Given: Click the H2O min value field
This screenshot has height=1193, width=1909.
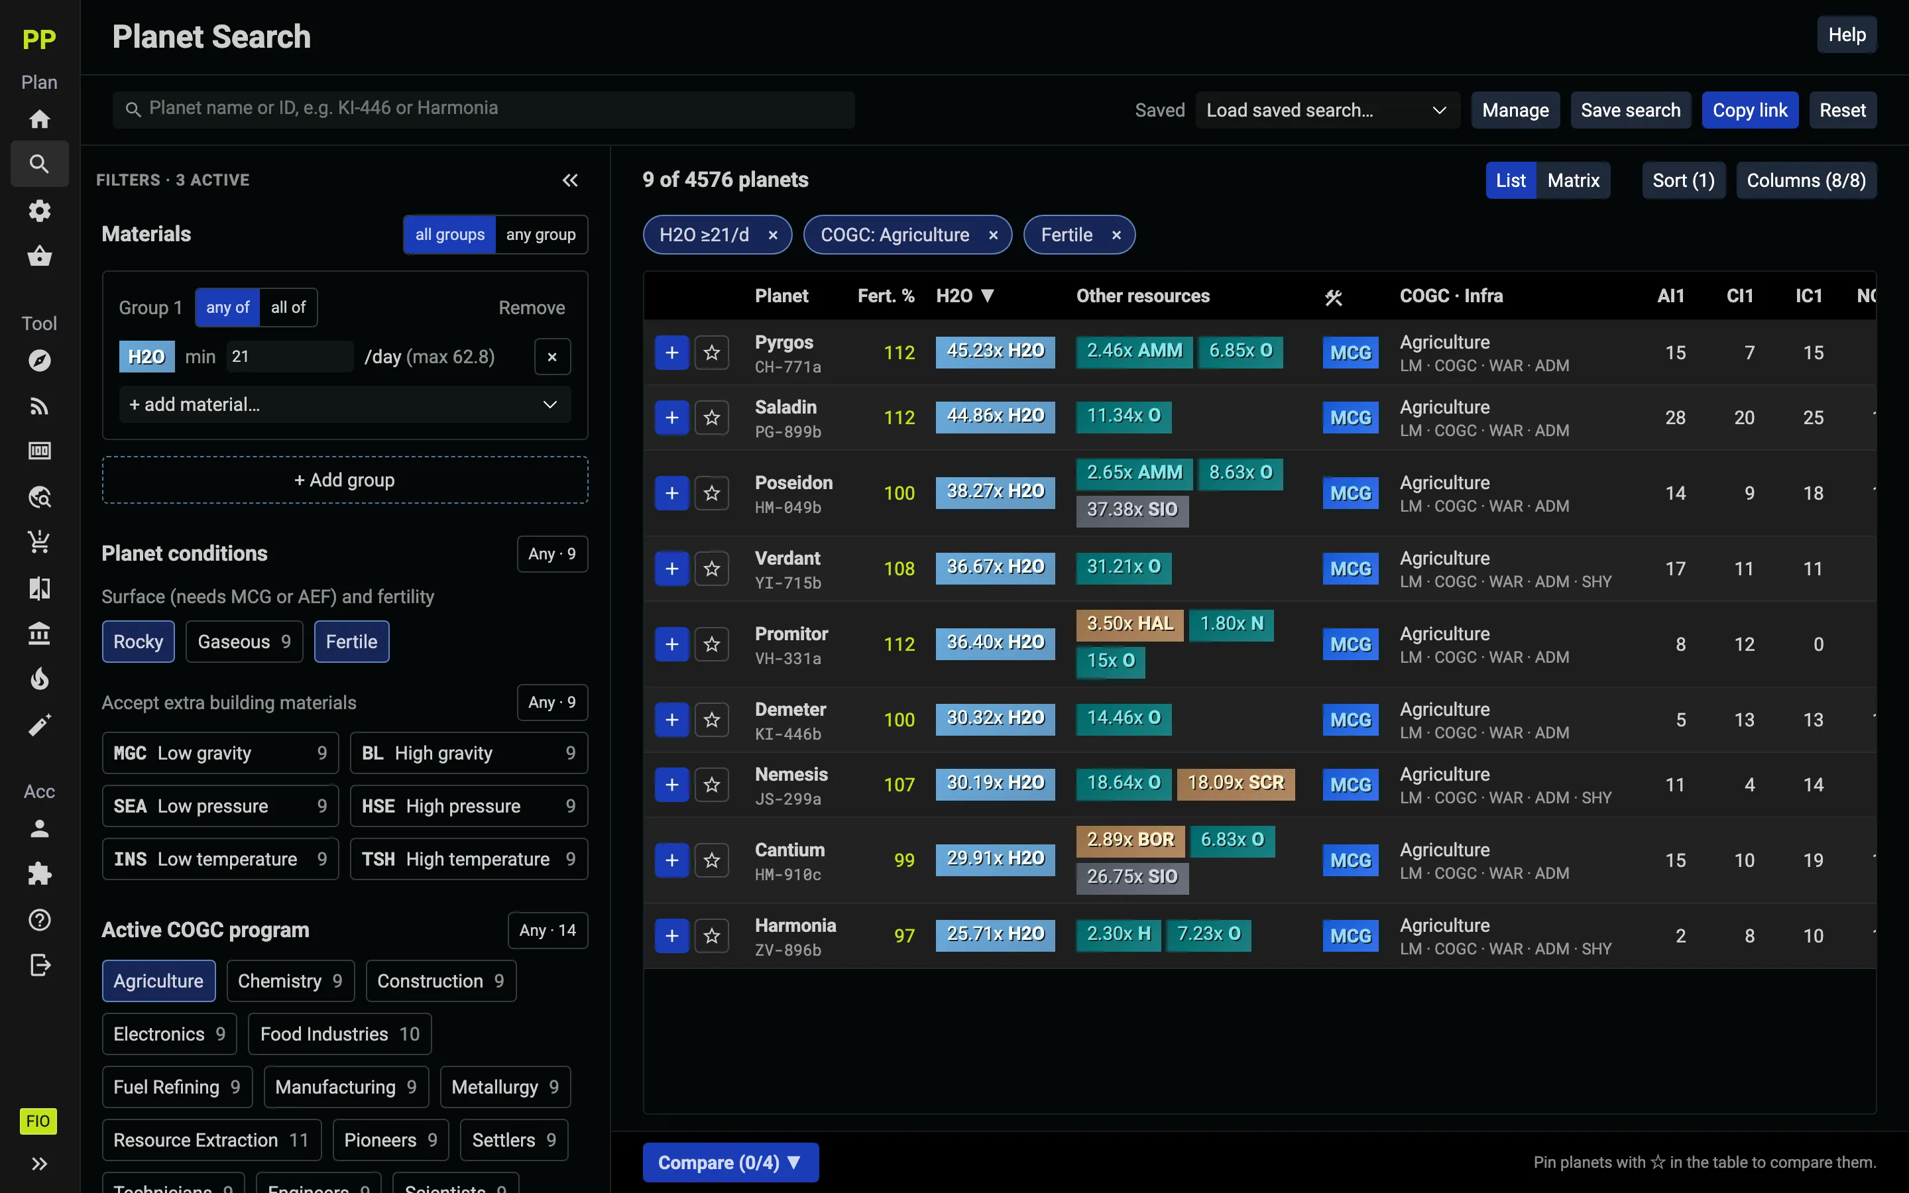Looking at the screenshot, I should (290, 357).
